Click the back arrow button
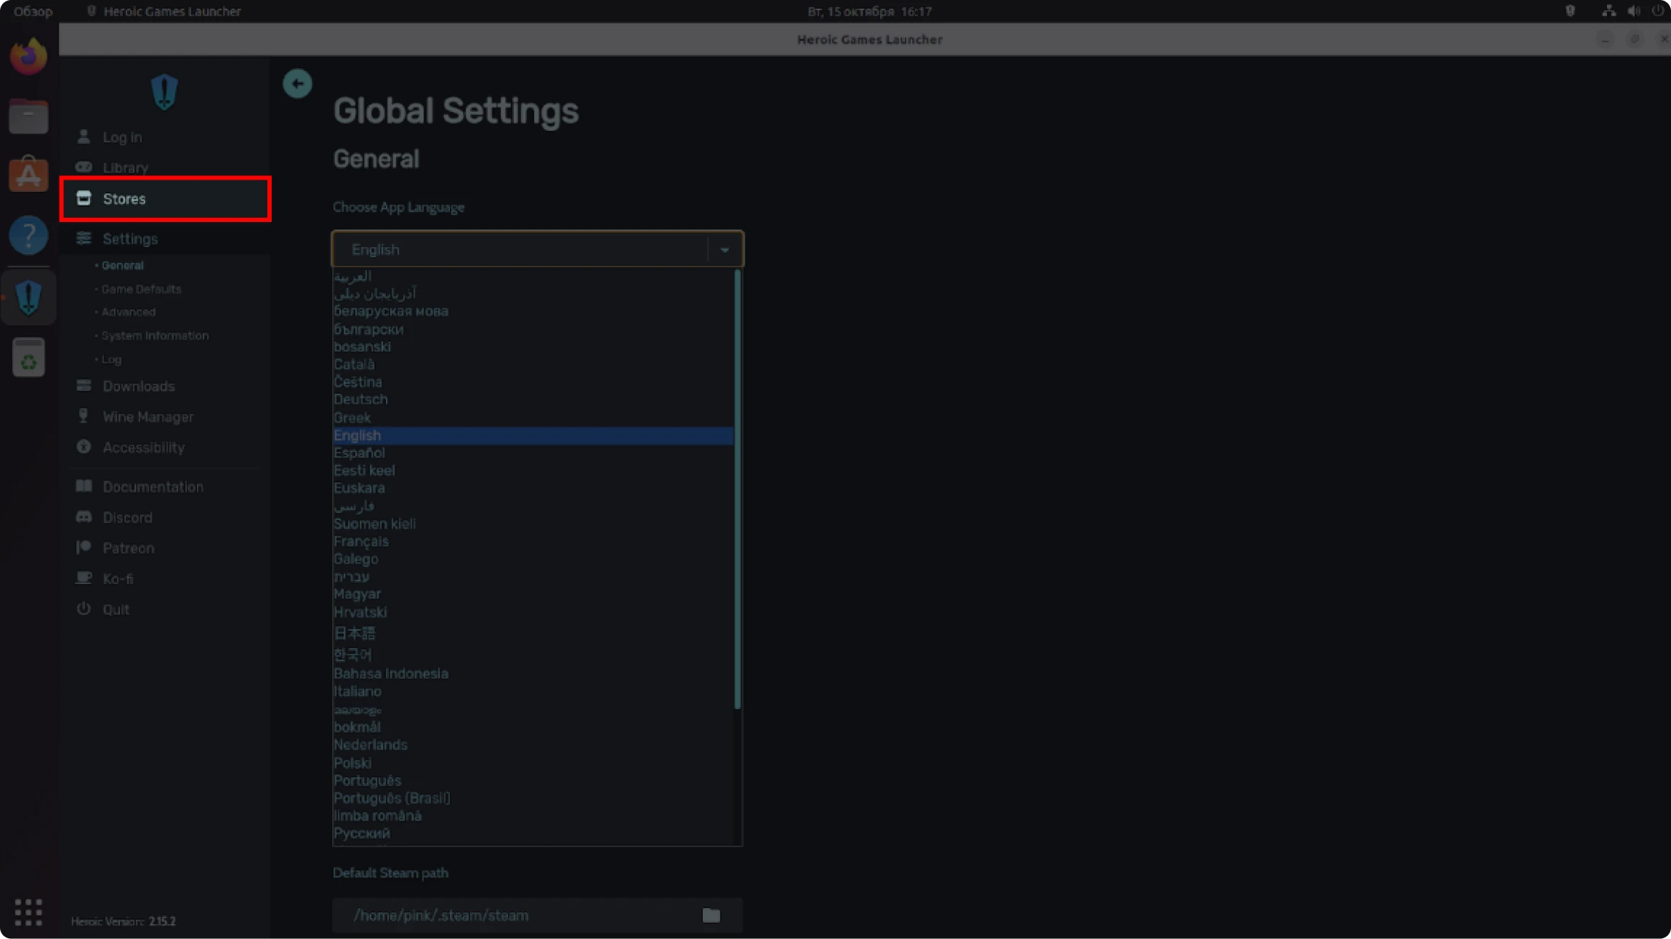The image size is (1671, 939). click(297, 83)
